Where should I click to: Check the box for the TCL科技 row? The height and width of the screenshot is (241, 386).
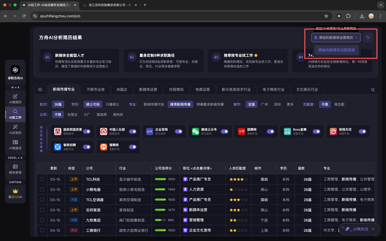tap(42, 179)
